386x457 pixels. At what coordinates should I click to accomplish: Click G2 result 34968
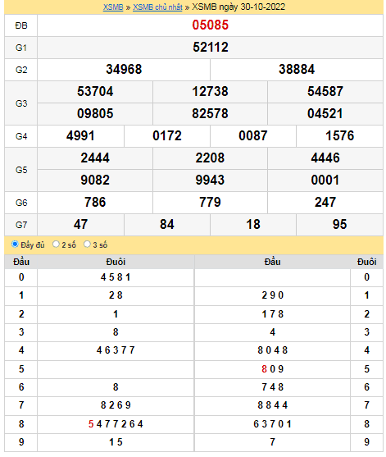click(x=124, y=69)
